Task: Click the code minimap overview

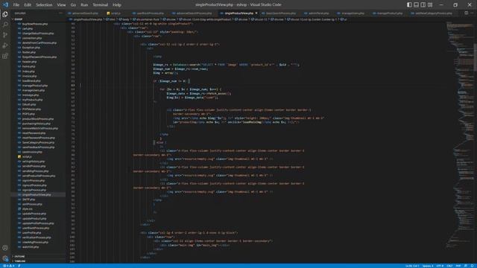Action: 459,134
